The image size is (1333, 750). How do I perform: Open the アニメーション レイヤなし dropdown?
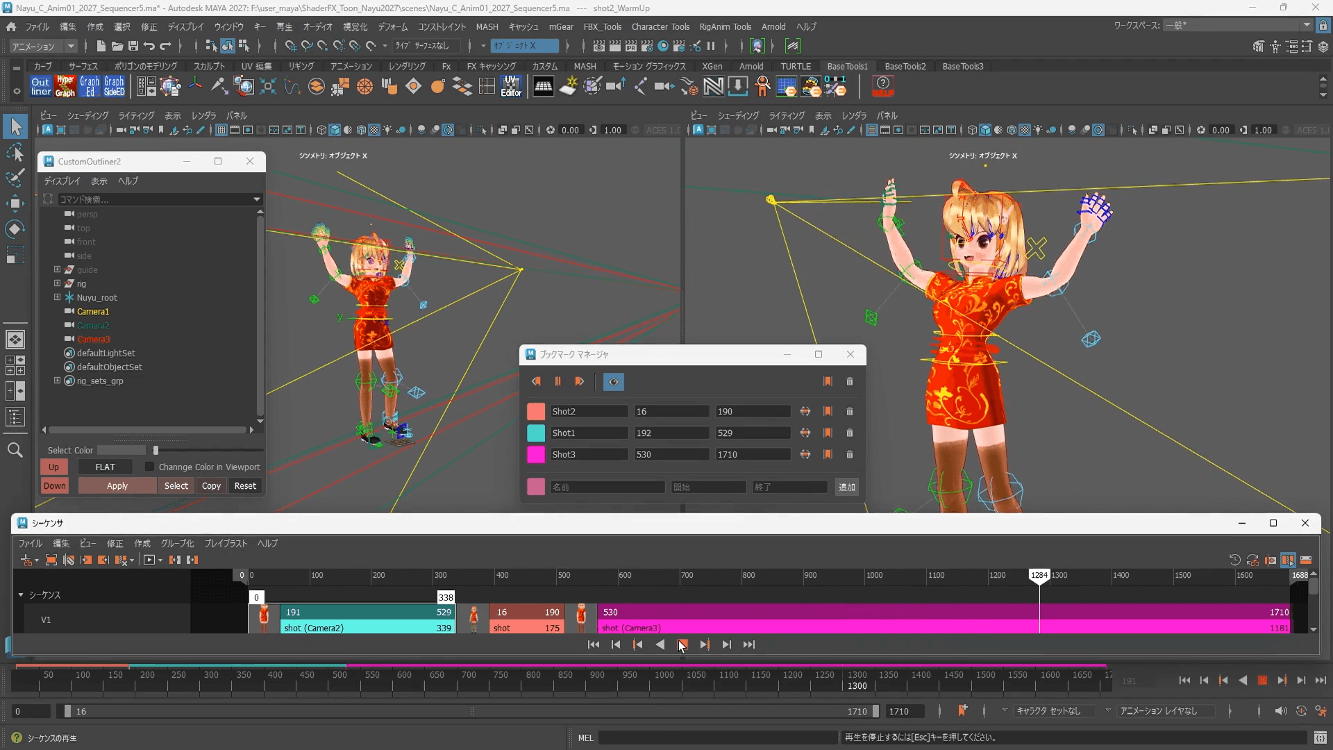coord(1167,710)
